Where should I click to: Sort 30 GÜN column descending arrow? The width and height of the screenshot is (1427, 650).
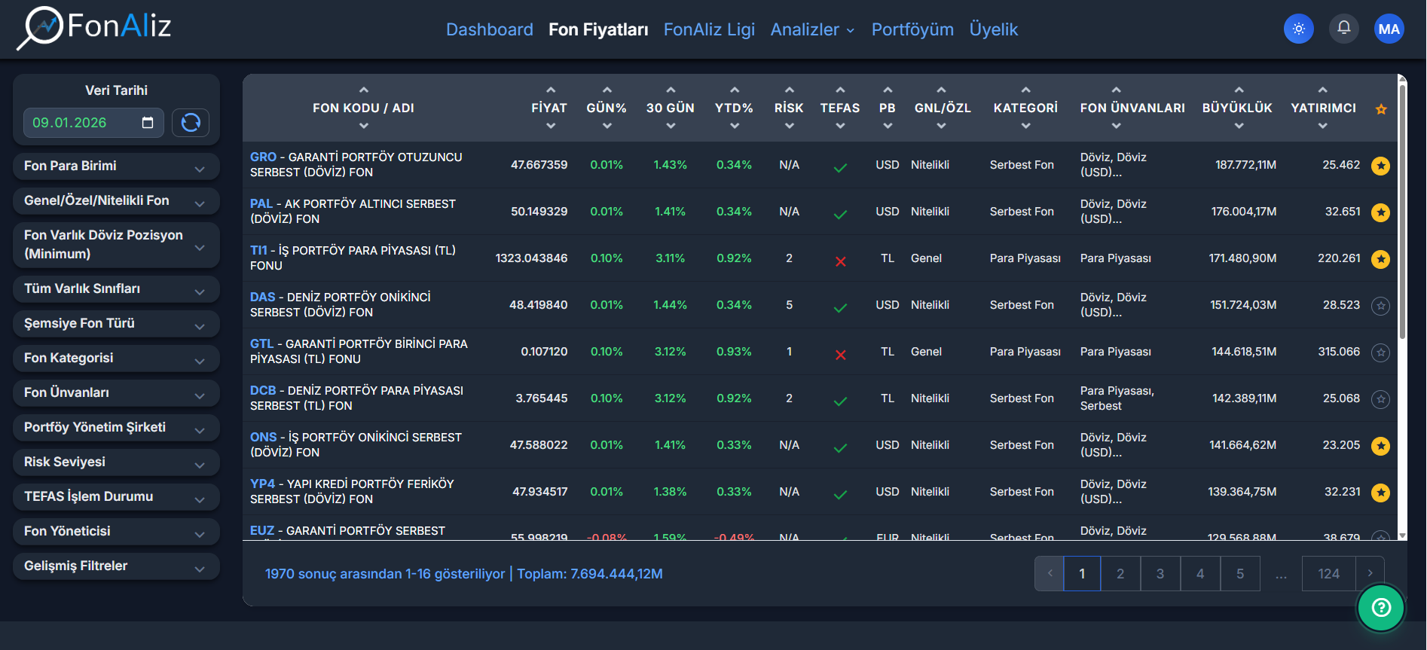(x=671, y=126)
